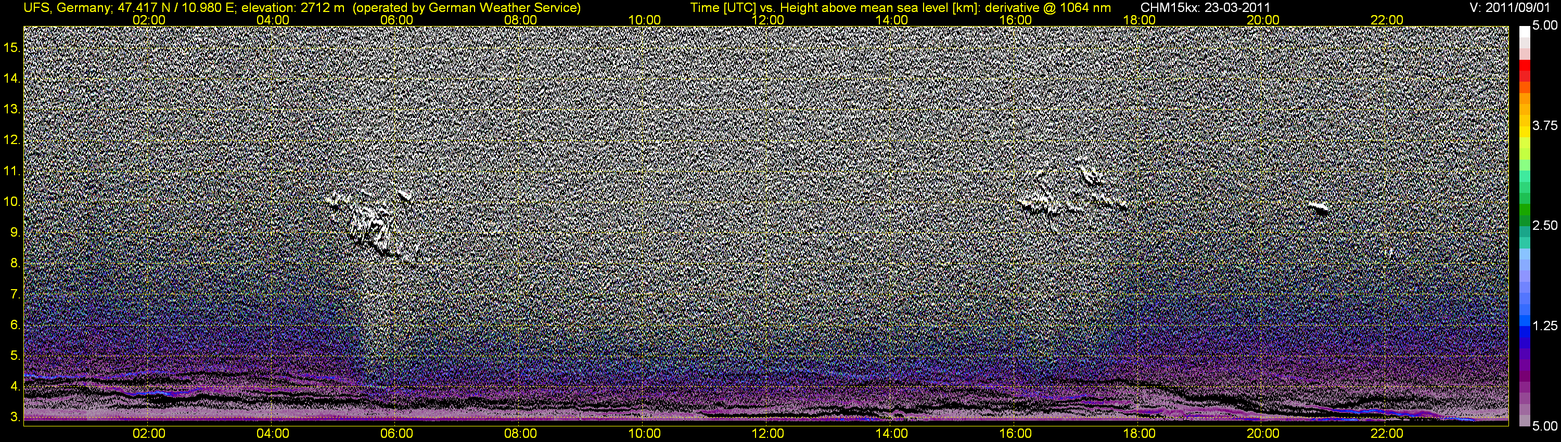Click the top axis '06:00' time label
The width and height of the screenshot is (1561, 442).
coord(396,20)
